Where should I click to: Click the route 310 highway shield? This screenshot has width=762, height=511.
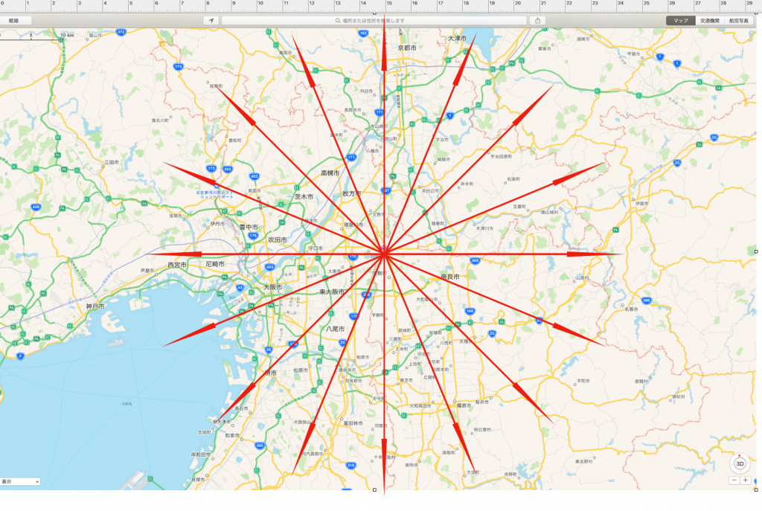click(350, 465)
